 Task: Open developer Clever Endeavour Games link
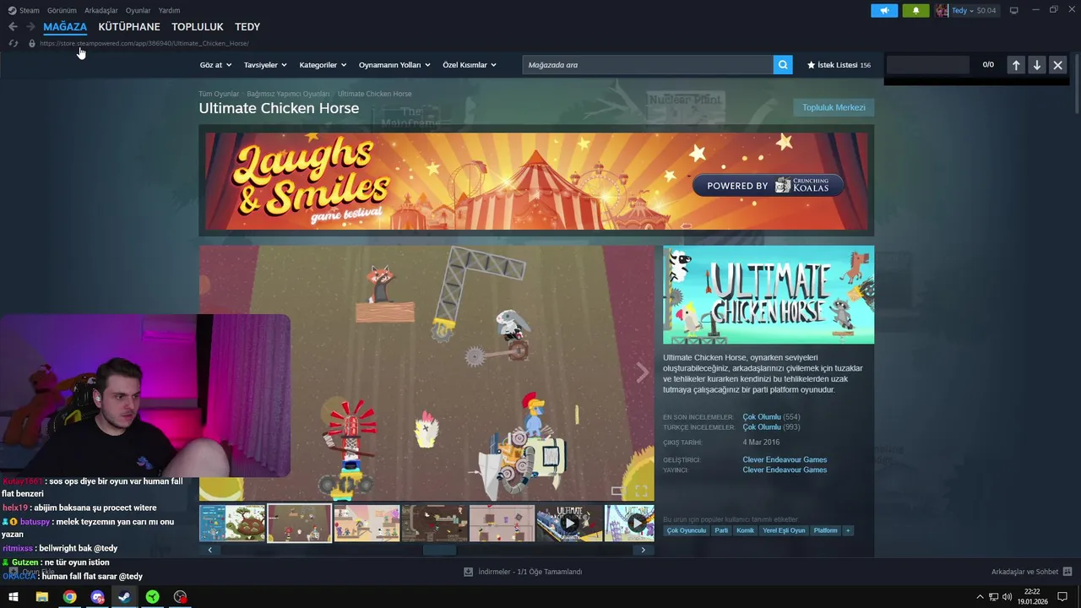785,459
